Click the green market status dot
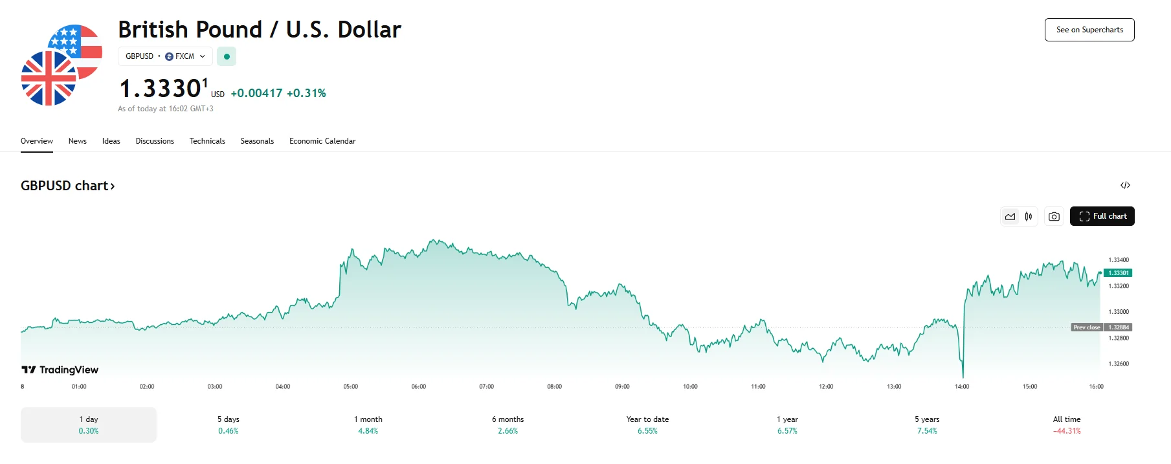The width and height of the screenshot is (1171, 464). (227, 57)
